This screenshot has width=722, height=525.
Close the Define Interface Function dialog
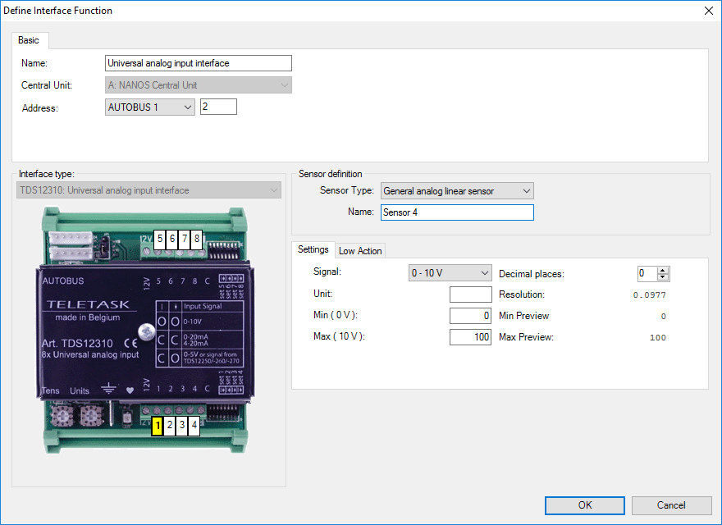click(709, 11)
